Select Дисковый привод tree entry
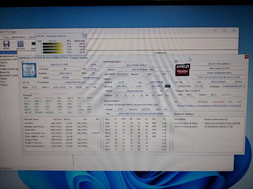The image size is (253, 189). [x=9, y=75]
